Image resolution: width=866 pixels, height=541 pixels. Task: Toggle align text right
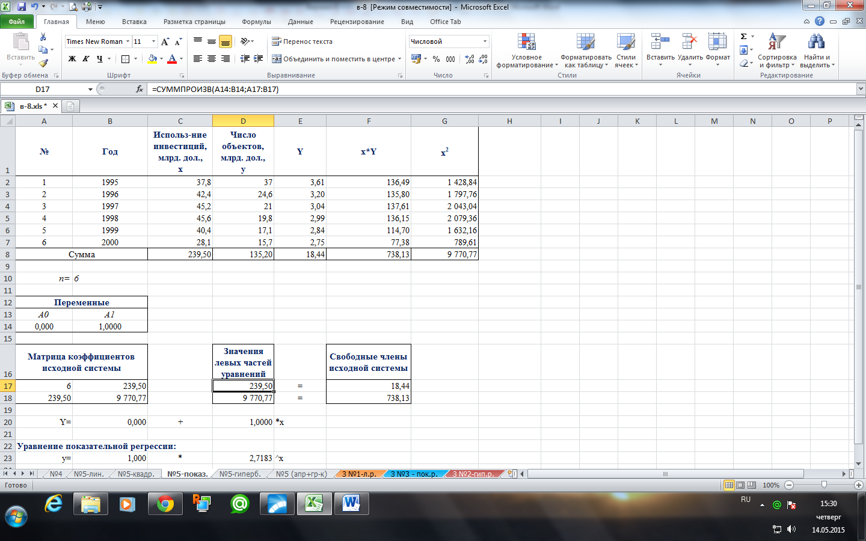coord(226,59)
